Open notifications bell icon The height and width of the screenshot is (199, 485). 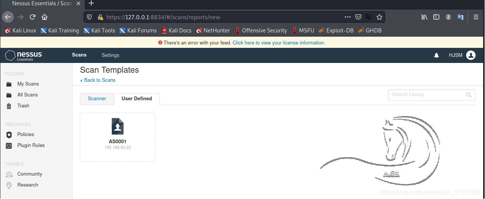(436, 55)
